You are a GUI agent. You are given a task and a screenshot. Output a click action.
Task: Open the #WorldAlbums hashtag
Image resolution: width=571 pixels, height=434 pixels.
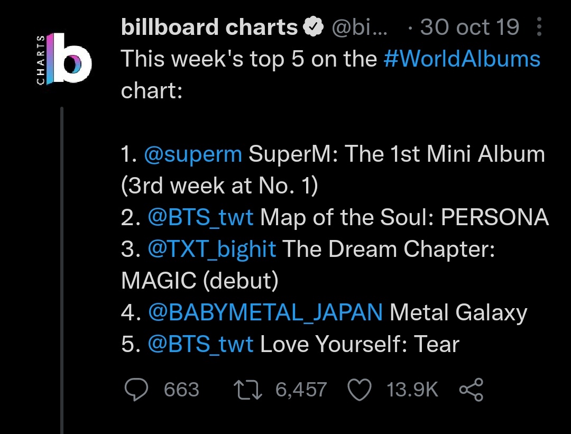tap(462, 59)
